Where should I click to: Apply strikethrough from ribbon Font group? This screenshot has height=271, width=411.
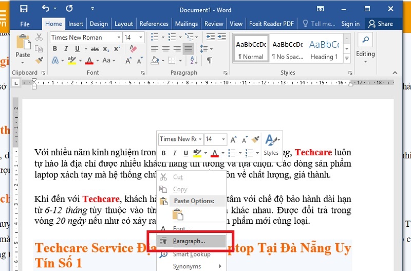click(x=95, y=49)
